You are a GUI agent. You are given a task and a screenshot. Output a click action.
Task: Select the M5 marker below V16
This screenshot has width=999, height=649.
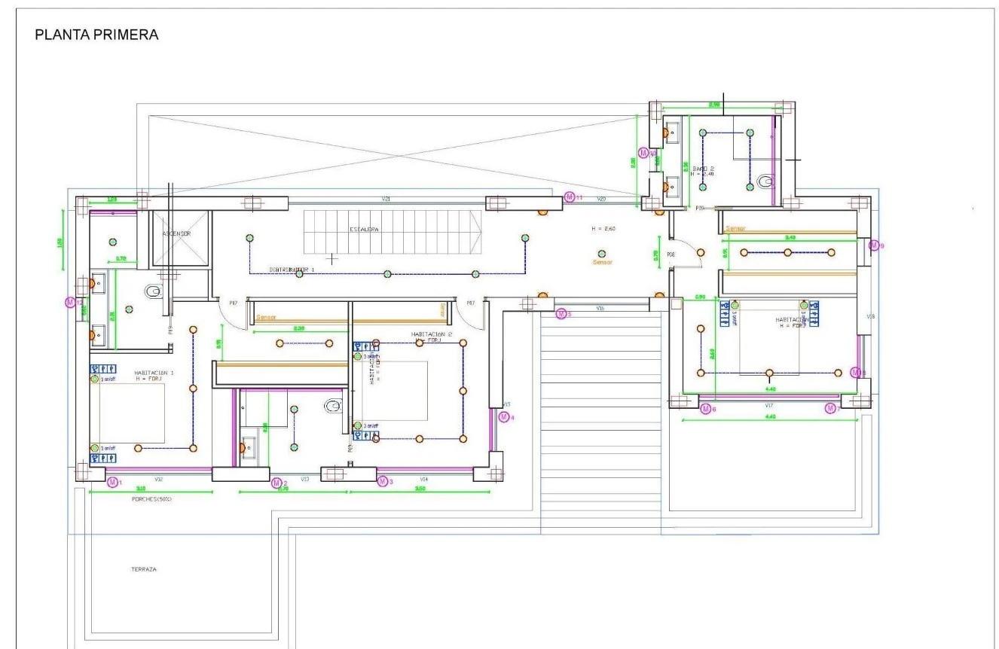click(561, 314)
